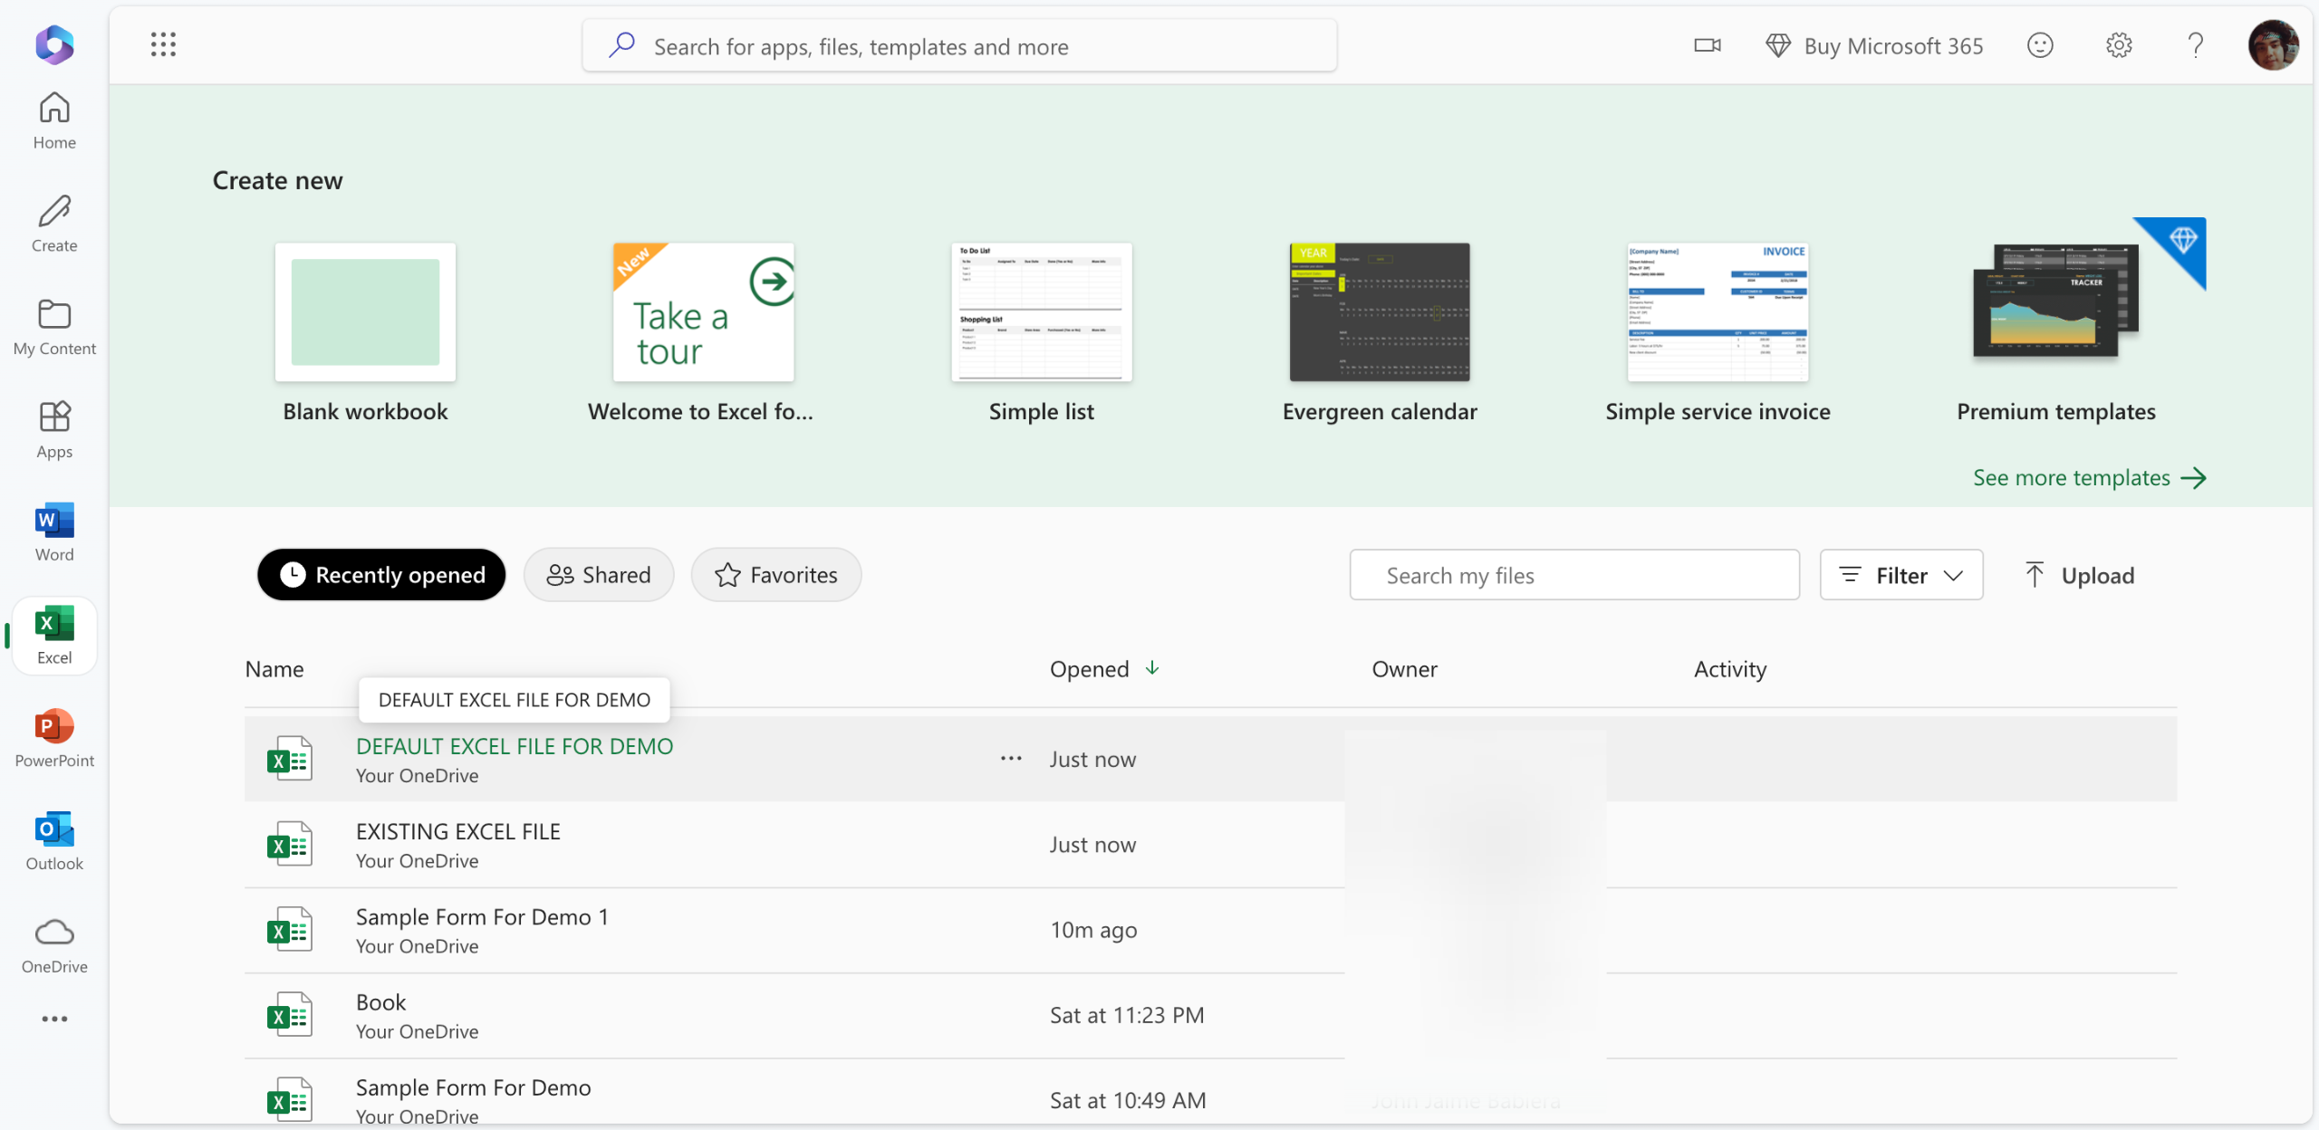Click the Search my files field
The width and height of the screenshot is (2319, 1130).
(1573, 575)
